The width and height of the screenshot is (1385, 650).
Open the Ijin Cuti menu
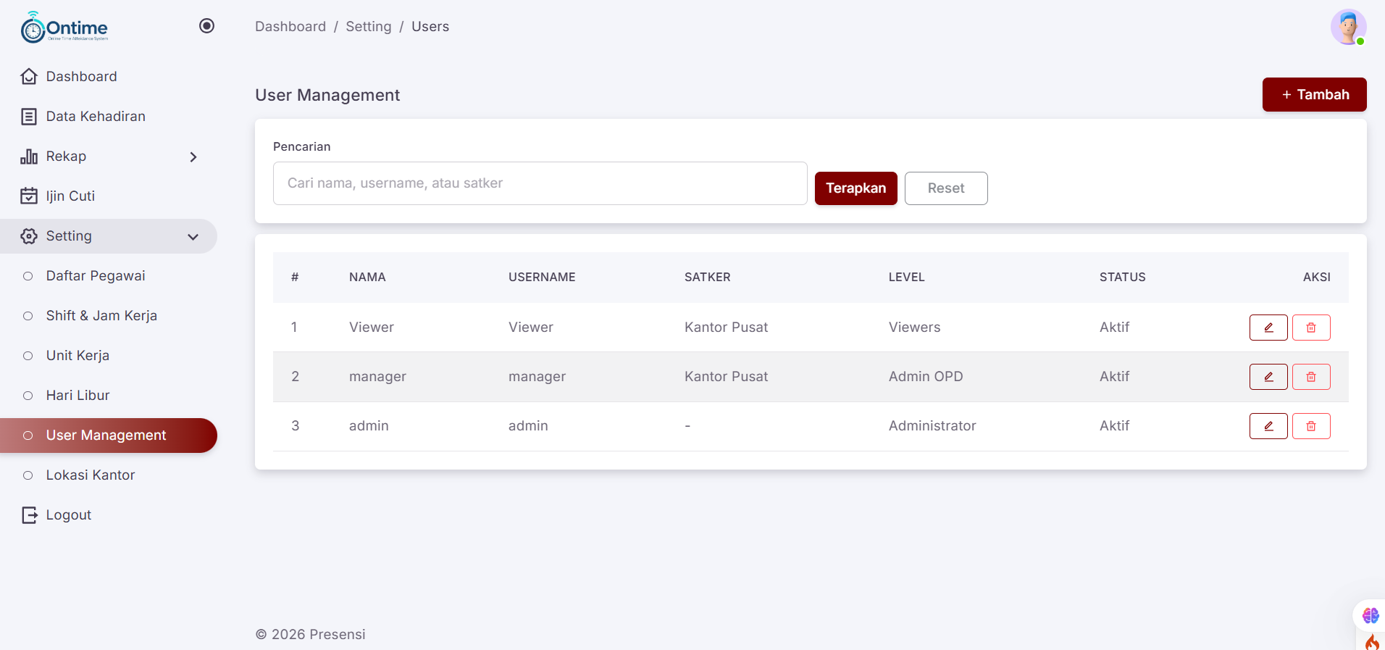[70, 196]
